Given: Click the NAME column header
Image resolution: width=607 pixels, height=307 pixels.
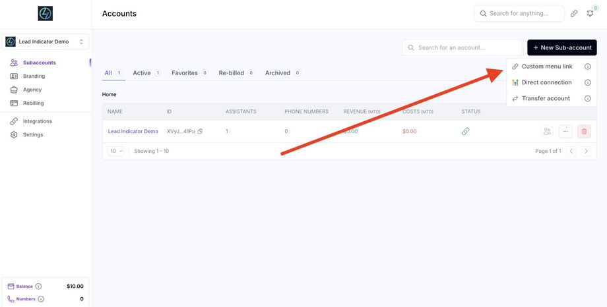Looking at the screenshot, I should point(115,112).
